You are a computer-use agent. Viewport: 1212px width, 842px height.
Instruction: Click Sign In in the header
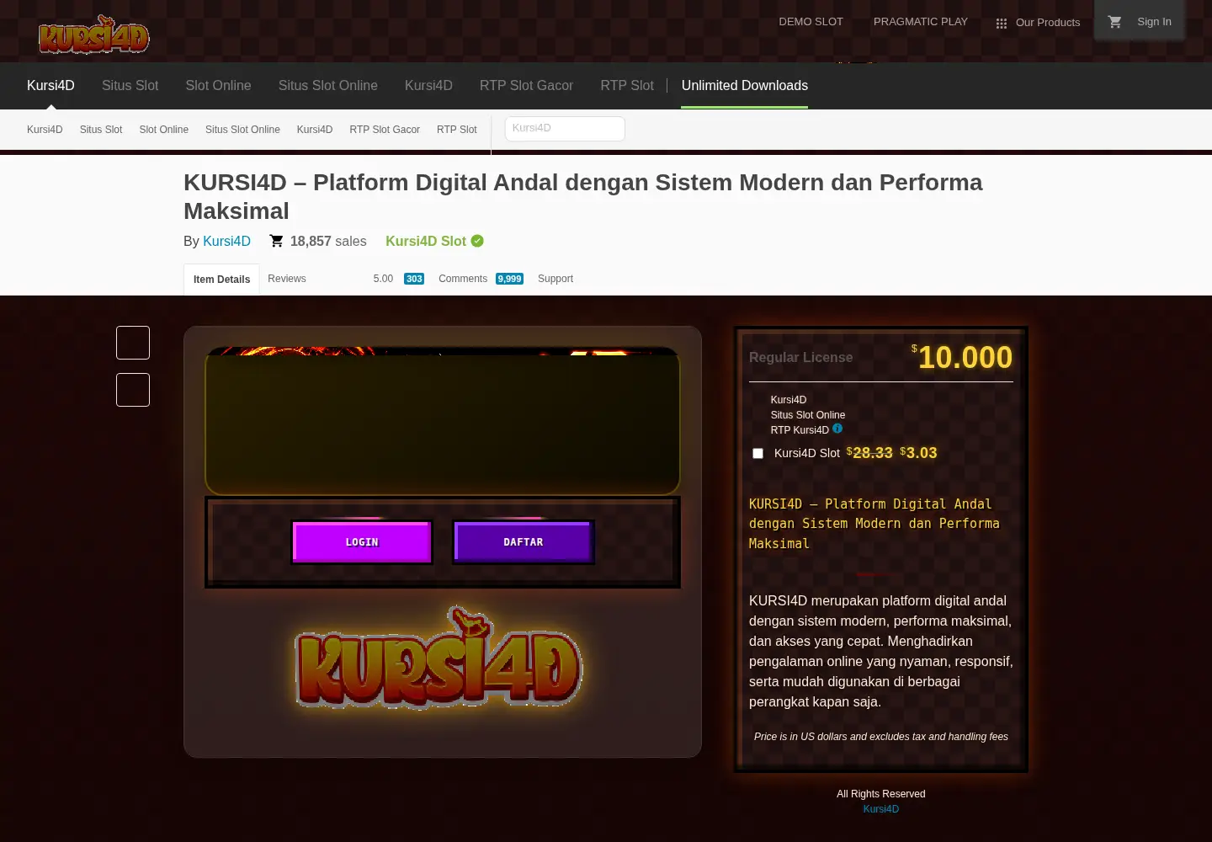(x=1154, y=22)
